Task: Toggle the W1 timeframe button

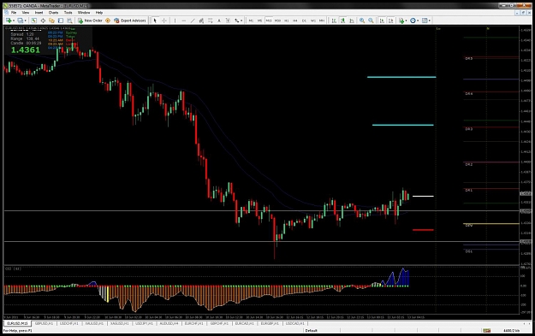Action: click(x=313, y=21)
